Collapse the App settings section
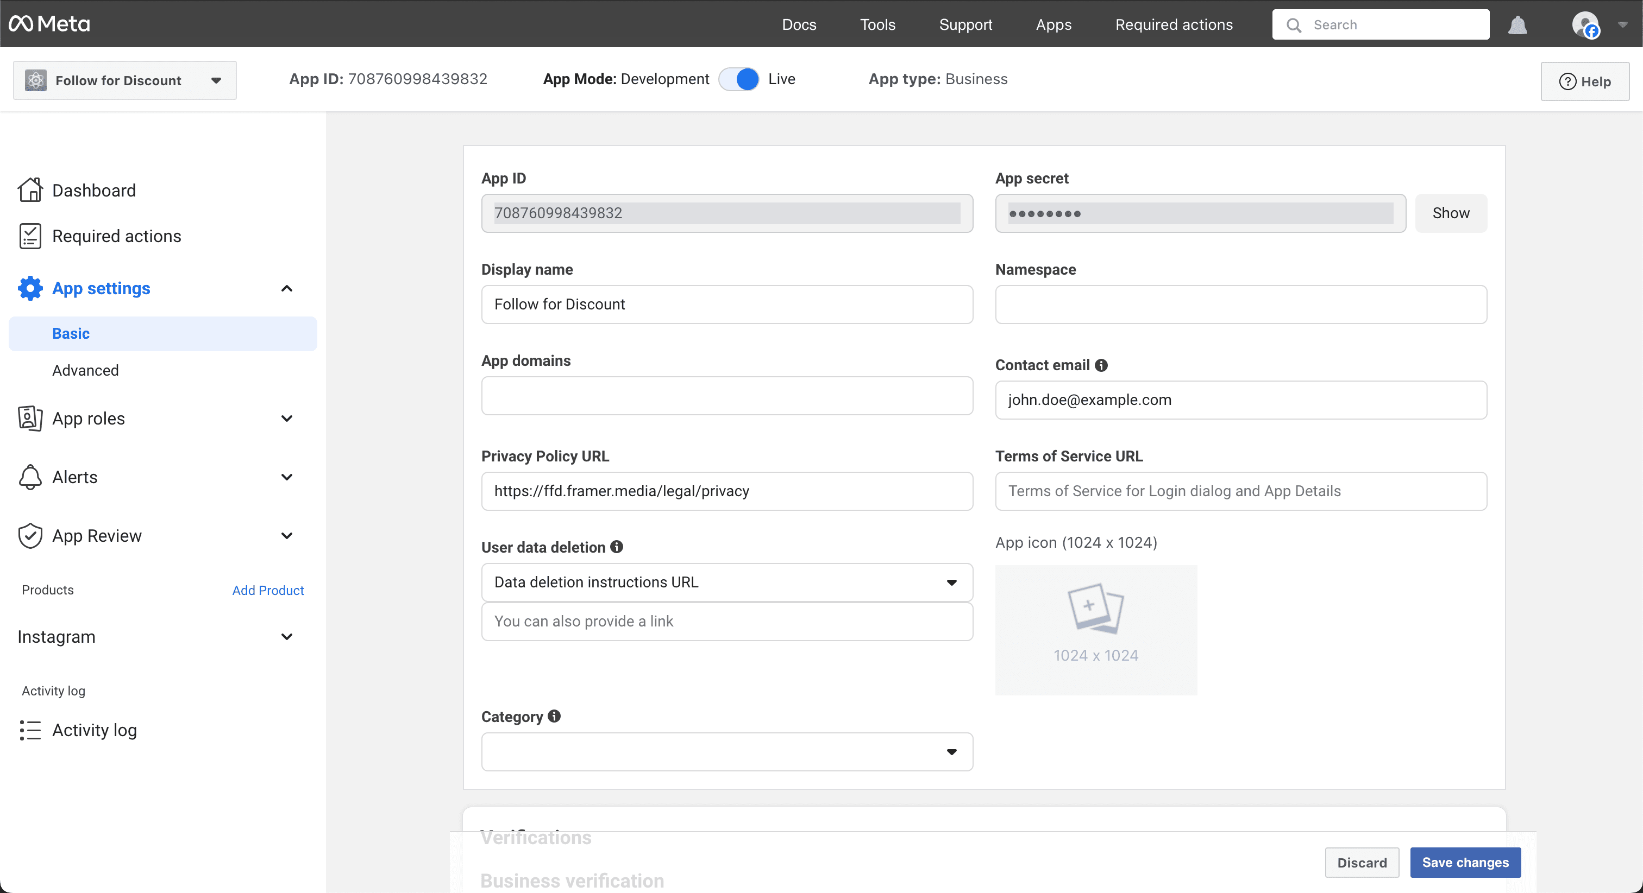Screen dimensions: 1643x893 pos(287,288)
